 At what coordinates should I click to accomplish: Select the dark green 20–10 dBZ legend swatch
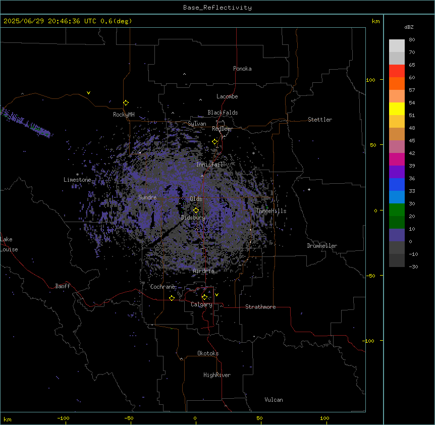pyautogui.click(x=397, y=223)
